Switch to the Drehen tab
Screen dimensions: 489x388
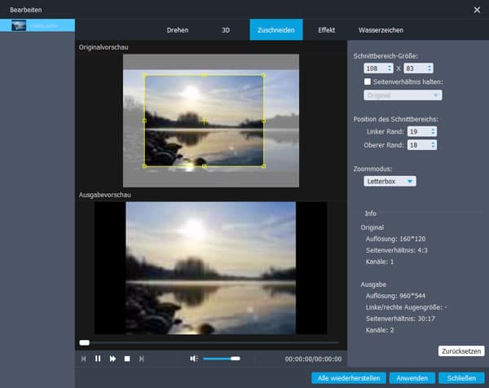click(177, 30)
